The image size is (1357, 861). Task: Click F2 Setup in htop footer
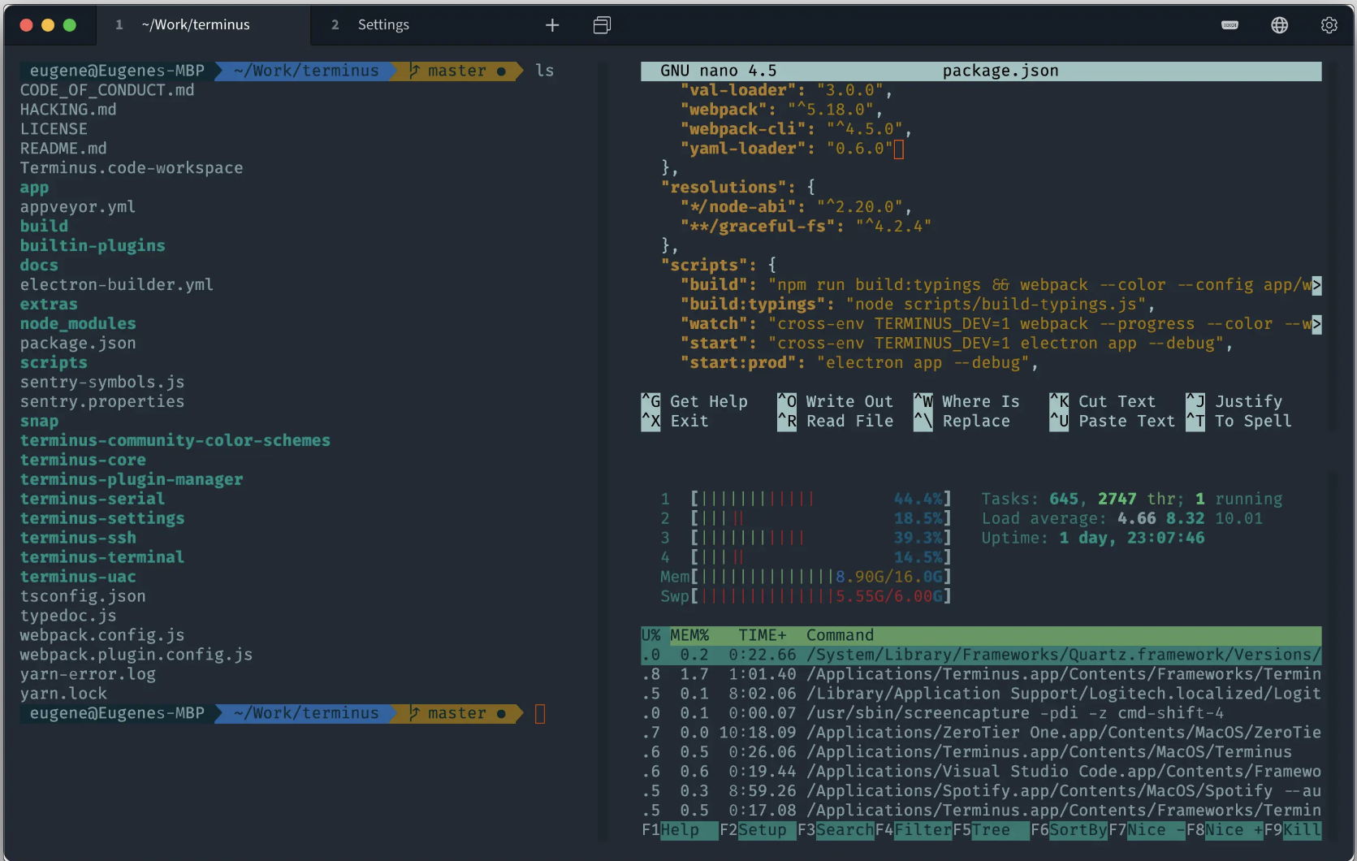pyautogui.click(x=762, y=830)
